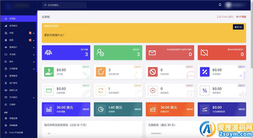Click the envelope icon on red card
Viewport: 253px width, 138px height.
152,53
